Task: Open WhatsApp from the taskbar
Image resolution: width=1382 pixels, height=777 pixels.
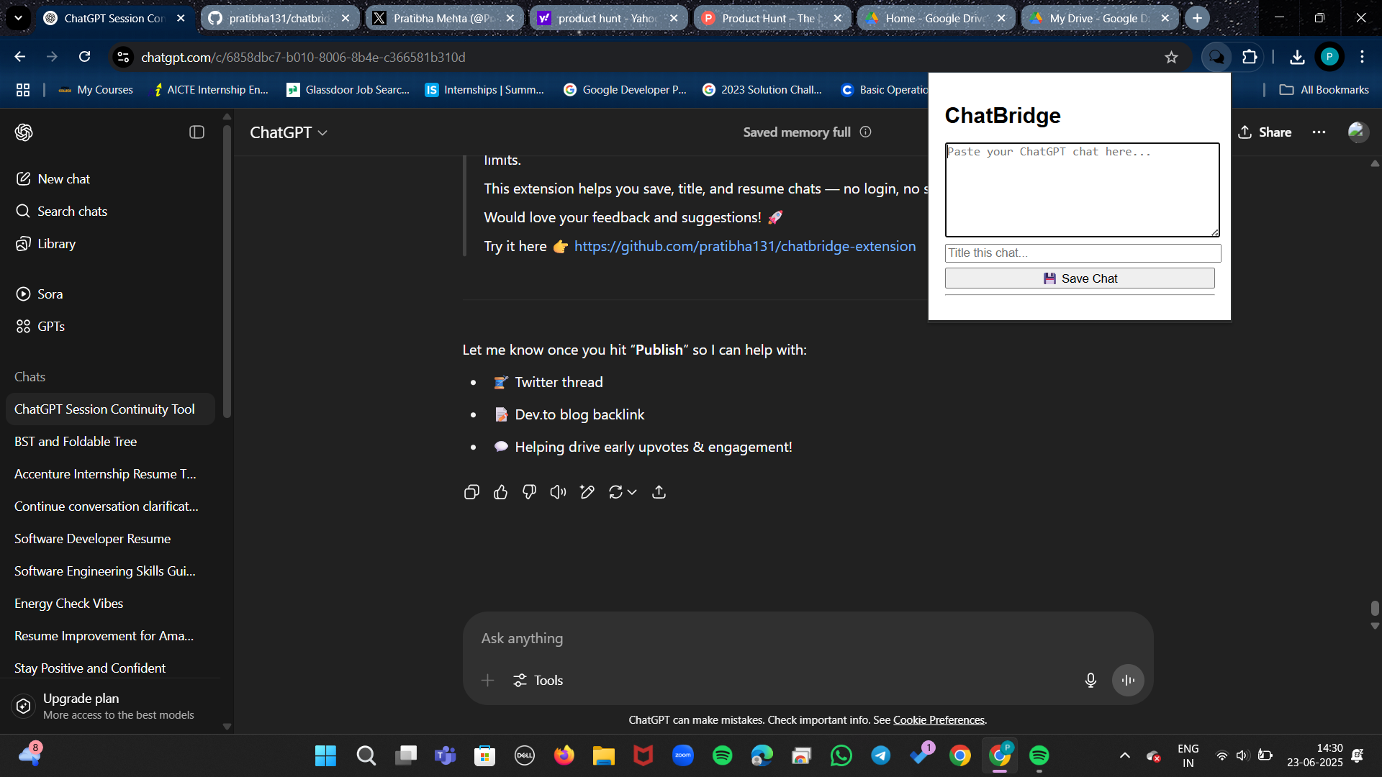Action: coord(841,755)
